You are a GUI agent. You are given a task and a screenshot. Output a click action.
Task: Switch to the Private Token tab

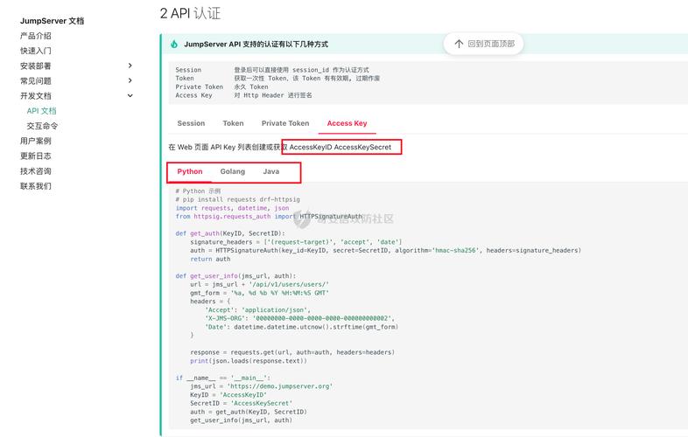(285, 123)
